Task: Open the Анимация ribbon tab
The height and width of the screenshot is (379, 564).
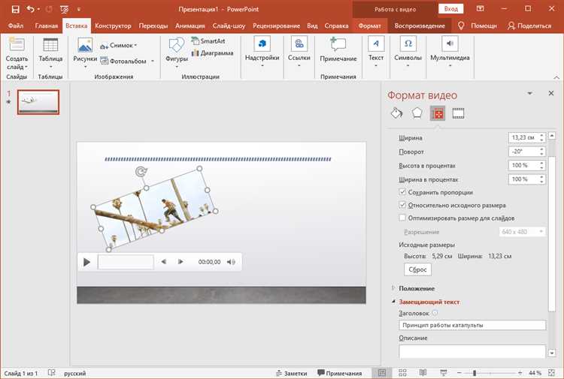Action: [190, 26]
